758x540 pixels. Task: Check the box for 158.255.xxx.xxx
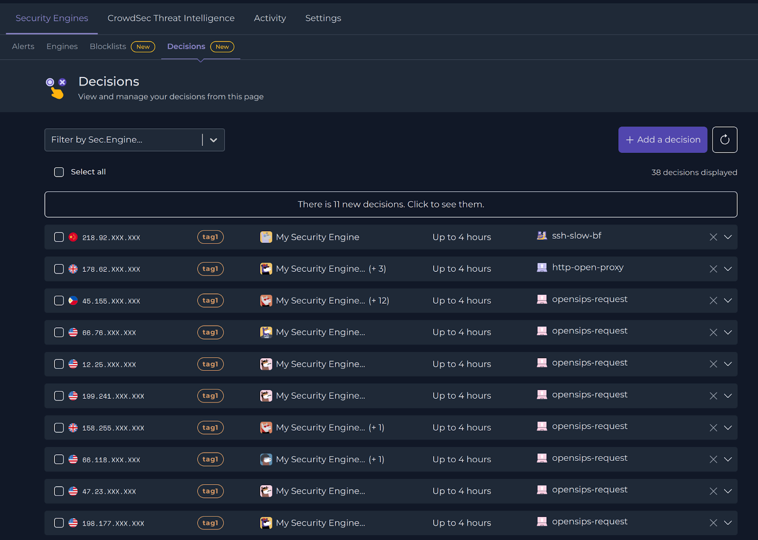pos(59,428)
